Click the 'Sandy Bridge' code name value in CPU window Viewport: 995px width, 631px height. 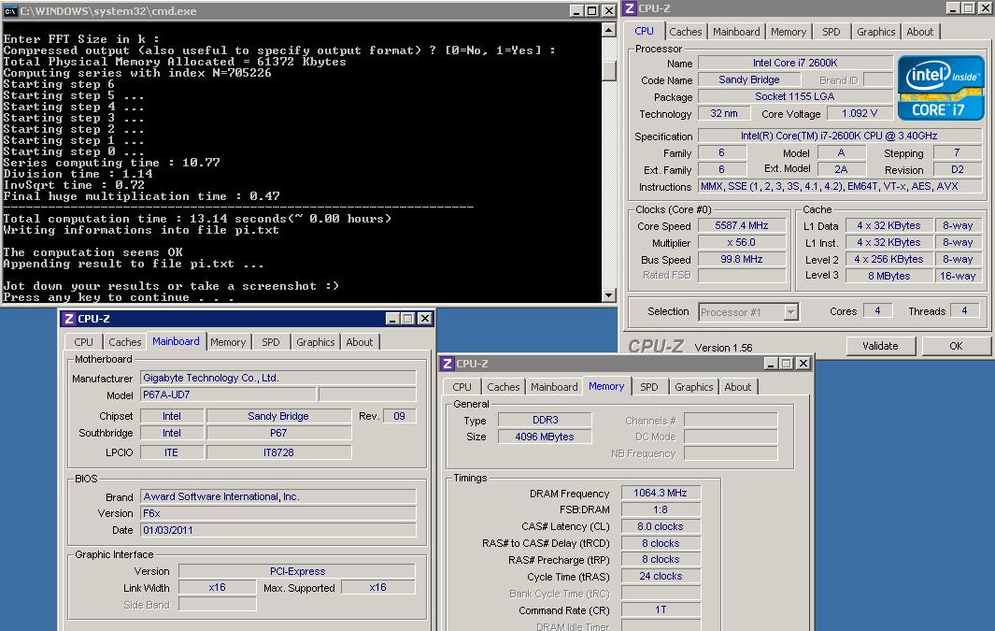(748, 80)
